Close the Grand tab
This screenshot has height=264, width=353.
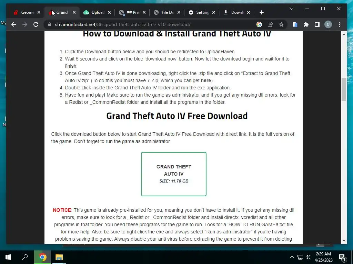(74, 12)
